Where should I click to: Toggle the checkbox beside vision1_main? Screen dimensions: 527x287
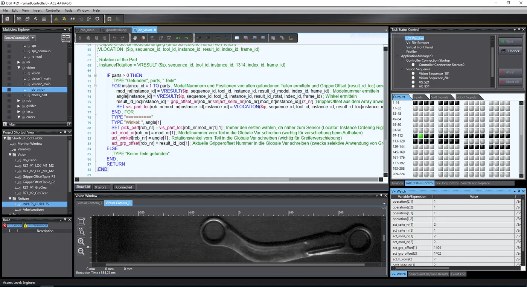(x=9, y=79)
